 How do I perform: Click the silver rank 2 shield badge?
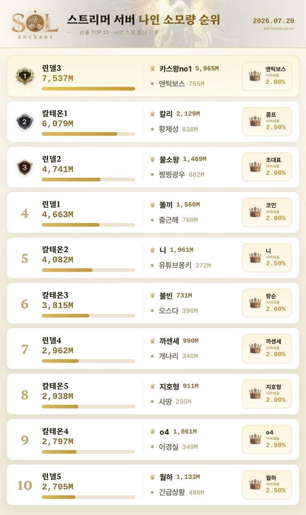tap(24, 122)
